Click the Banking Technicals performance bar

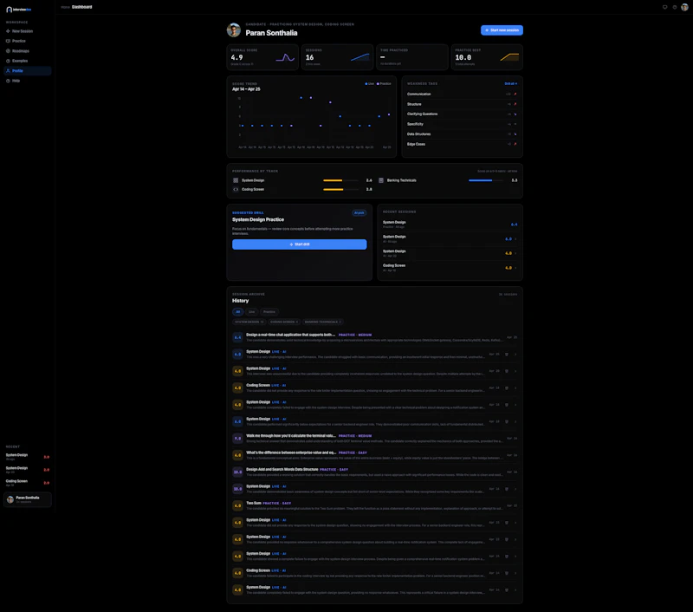(x=486, y=180)
